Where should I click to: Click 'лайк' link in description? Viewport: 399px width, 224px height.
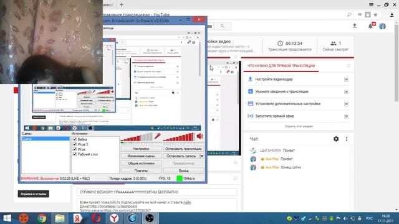[187, 202]
